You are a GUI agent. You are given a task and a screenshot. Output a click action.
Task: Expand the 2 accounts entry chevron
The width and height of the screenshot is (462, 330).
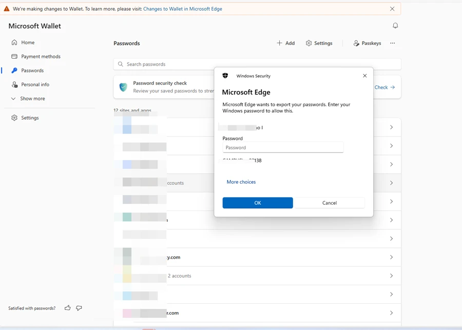(391, 276)
